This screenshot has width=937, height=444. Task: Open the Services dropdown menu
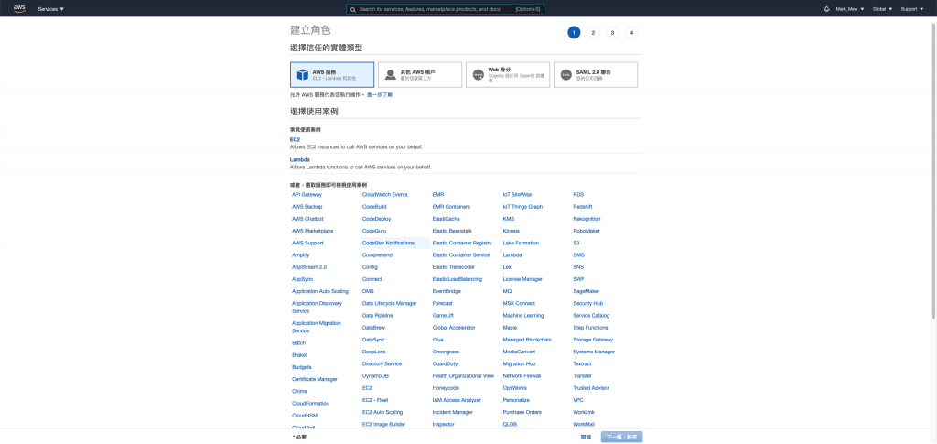tap(51, 9)
